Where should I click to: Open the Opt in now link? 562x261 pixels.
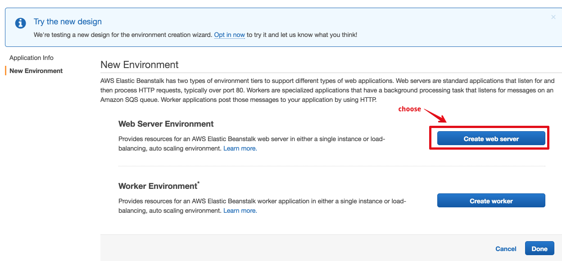click(x=230, y=35)
